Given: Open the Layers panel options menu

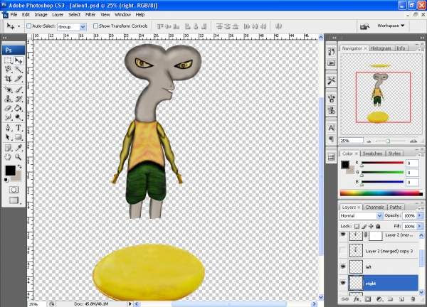Looking at the screenshot, I should 422,208.
